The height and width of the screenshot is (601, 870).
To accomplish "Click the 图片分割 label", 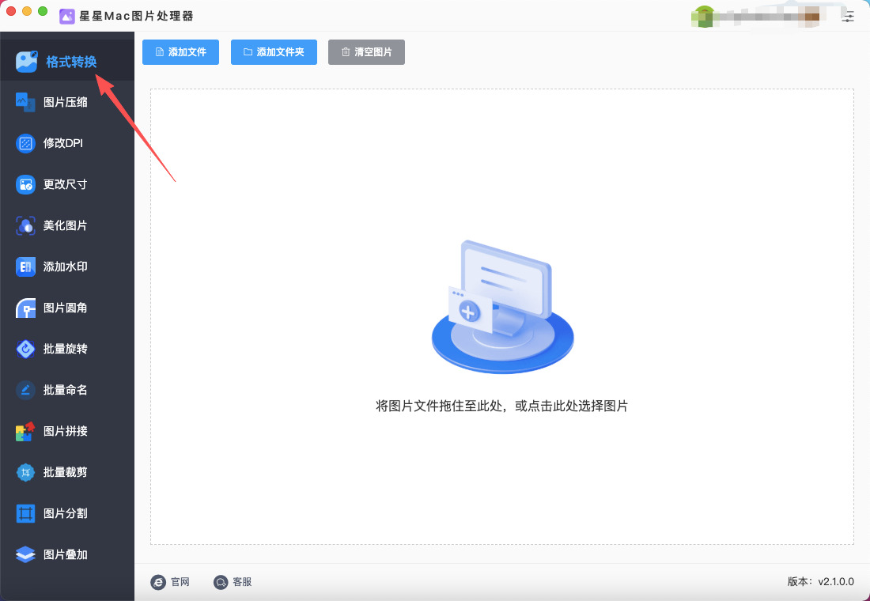I will pyautogui.click(x=66, y=513).
